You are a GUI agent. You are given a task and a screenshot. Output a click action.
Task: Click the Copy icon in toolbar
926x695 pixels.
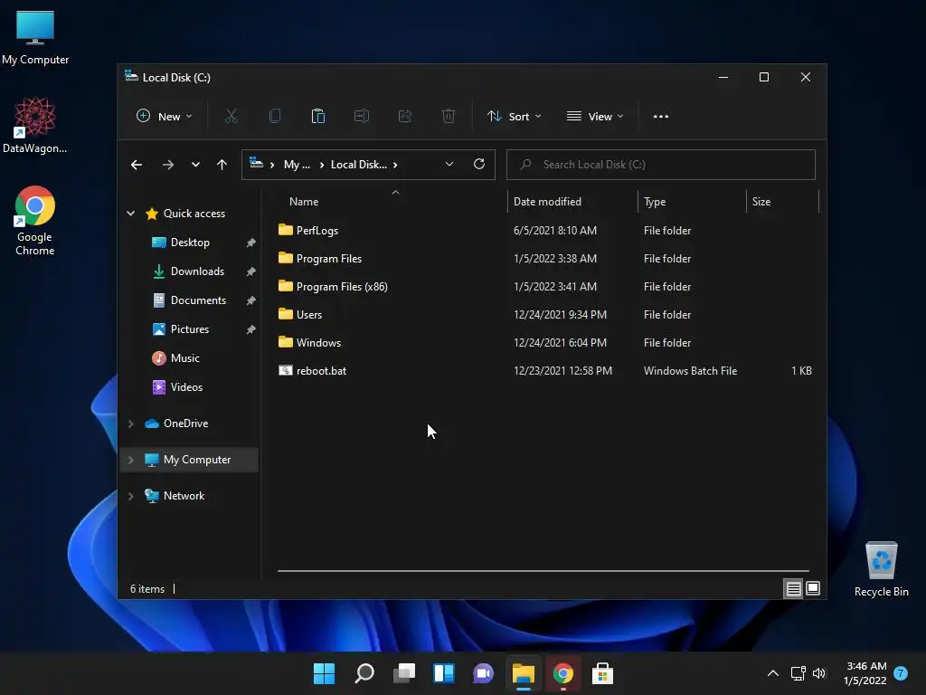[275, 117]
